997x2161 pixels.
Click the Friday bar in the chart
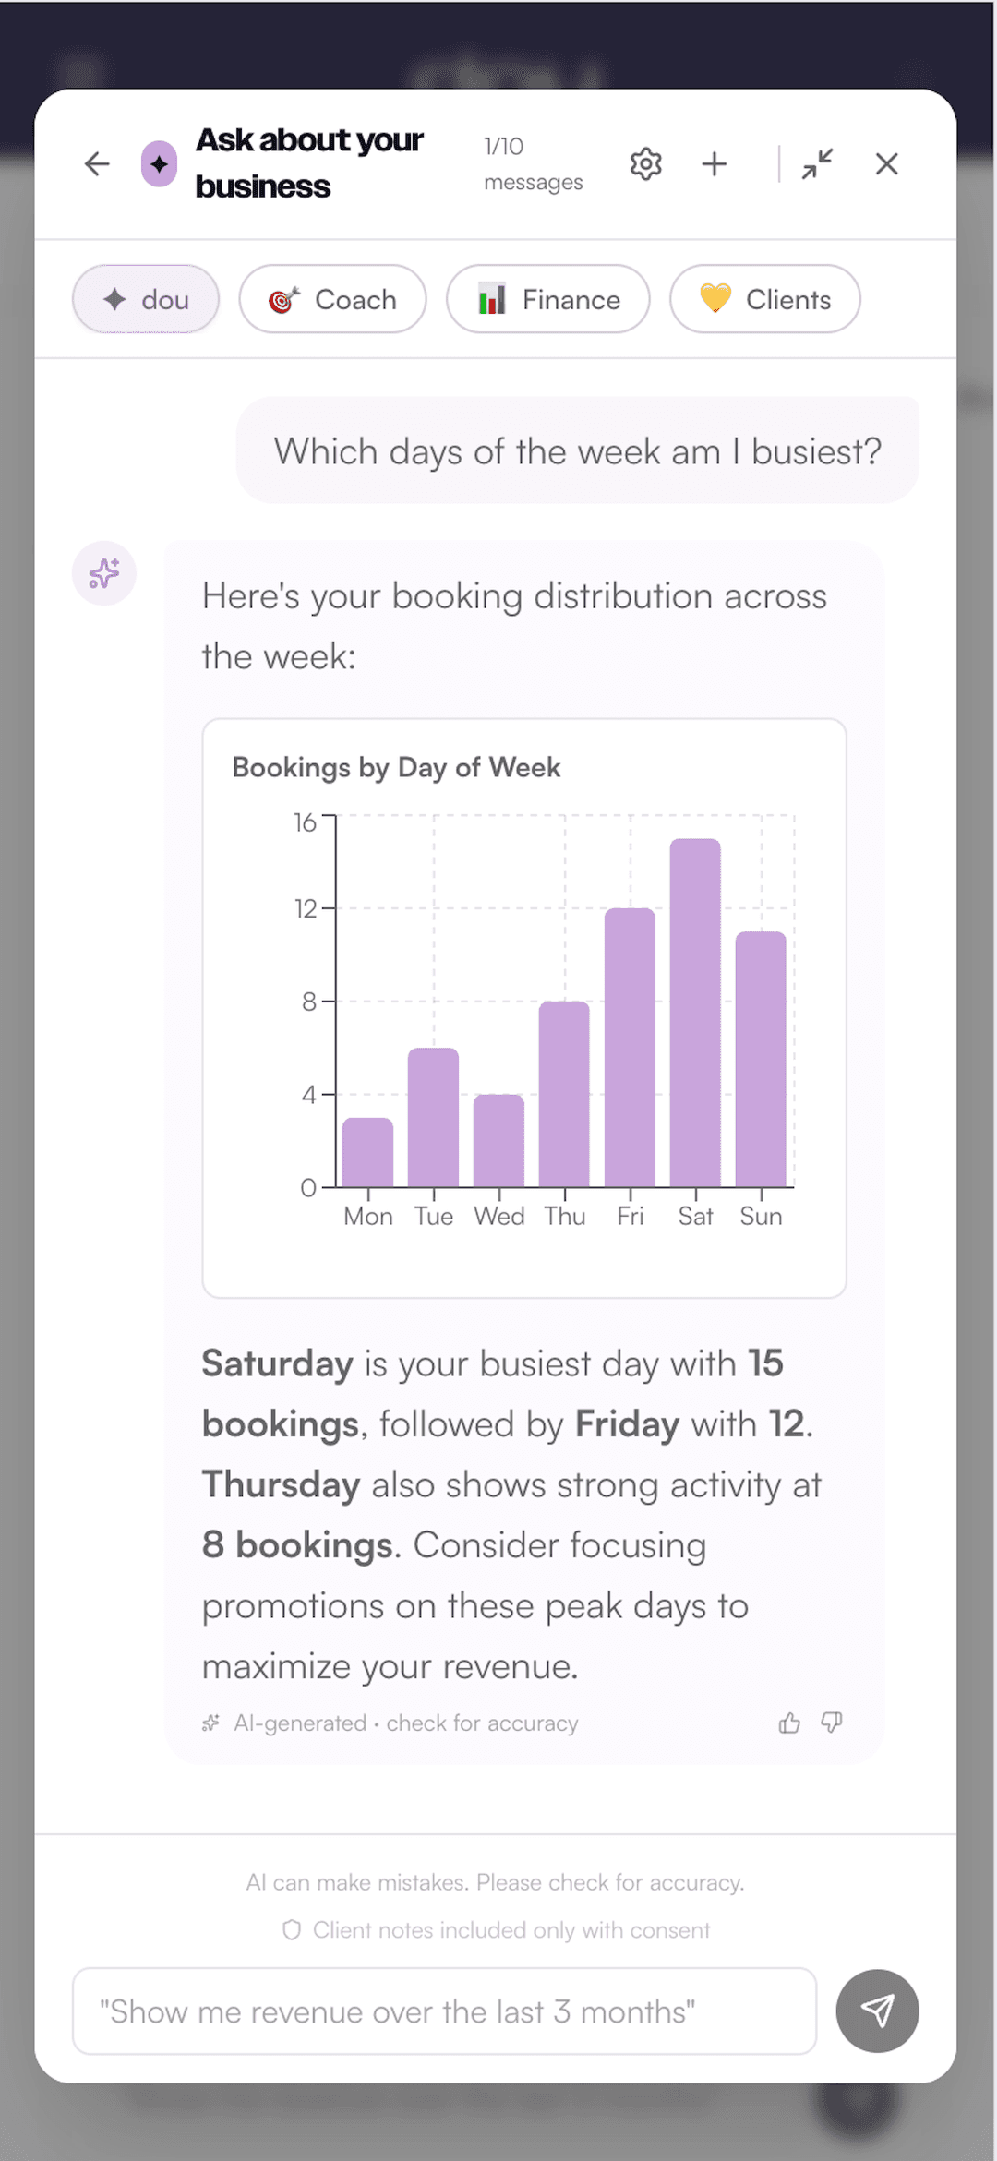click(630, 1048)
